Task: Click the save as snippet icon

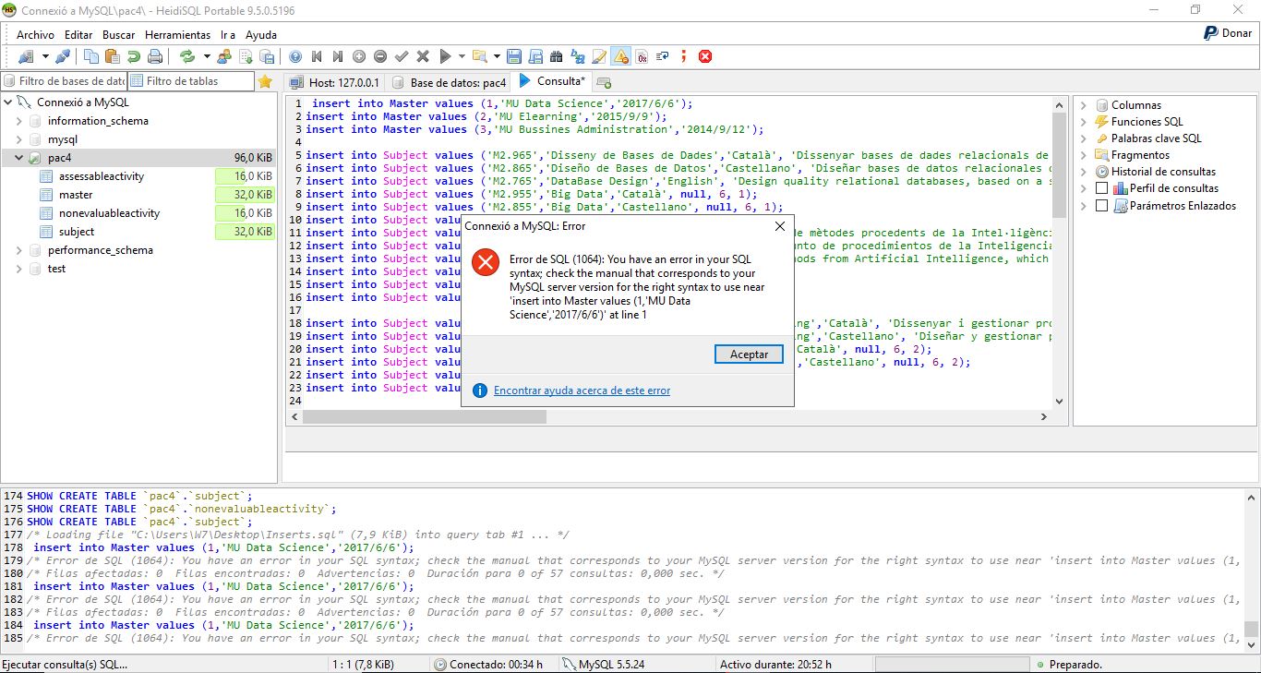Action: pyautogui.click(x=534, y=56)
